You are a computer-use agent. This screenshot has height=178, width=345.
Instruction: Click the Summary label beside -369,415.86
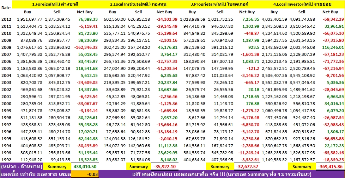tap(302, 167)
